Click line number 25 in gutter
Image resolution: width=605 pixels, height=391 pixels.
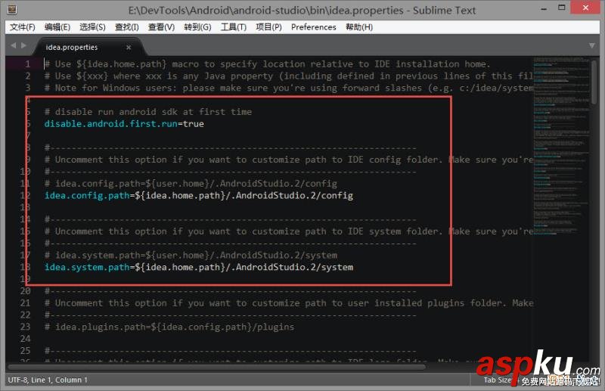click(x=26, y=350)
